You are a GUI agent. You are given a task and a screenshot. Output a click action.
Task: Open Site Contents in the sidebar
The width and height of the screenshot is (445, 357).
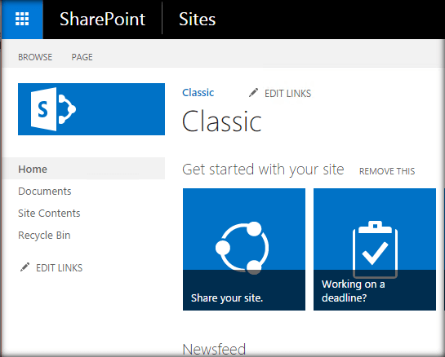pyautogui.click(x=49, y=213)
